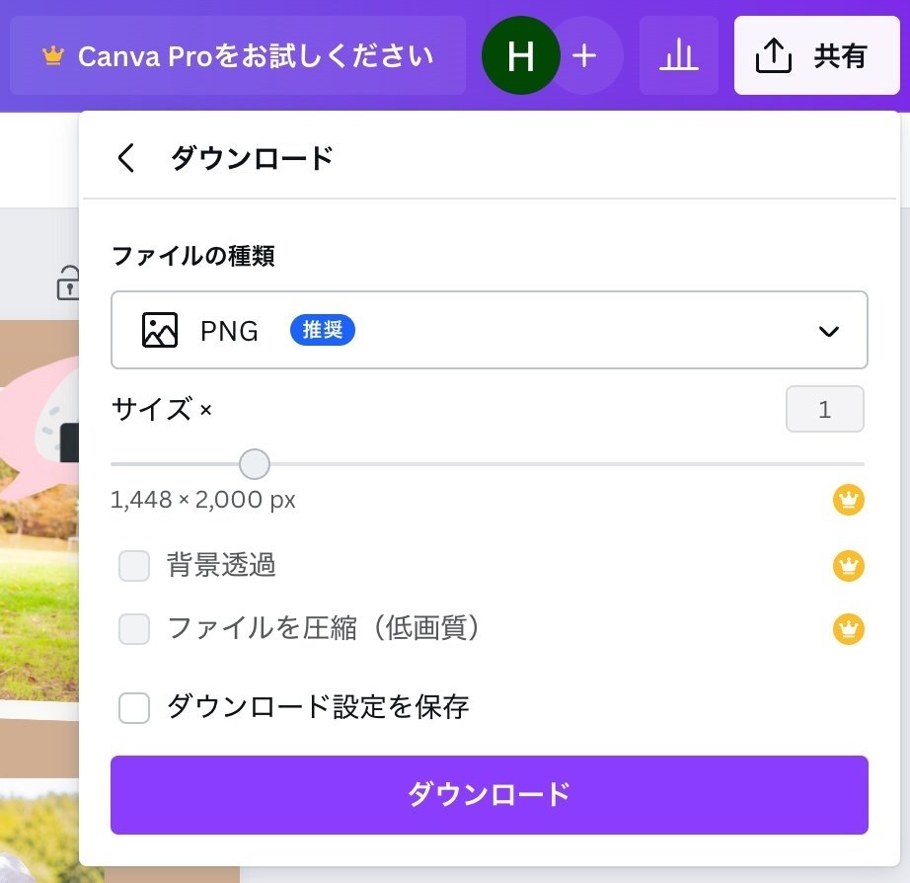This screenshot has width=910, height=883.
Task: Click the back arrow beside ダウンロード header
Action: 125,158
